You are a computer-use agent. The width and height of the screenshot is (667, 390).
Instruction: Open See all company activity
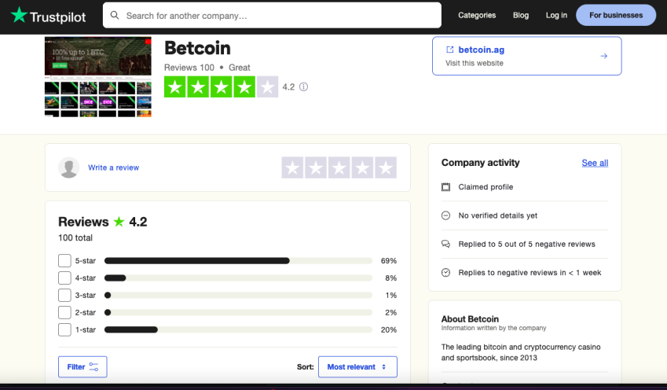[595, 163]
